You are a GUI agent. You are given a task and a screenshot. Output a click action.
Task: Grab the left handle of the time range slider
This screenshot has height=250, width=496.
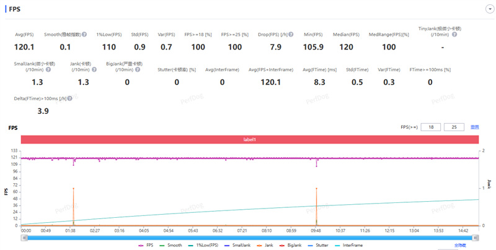pyautogui.click(x=24, y=238)
